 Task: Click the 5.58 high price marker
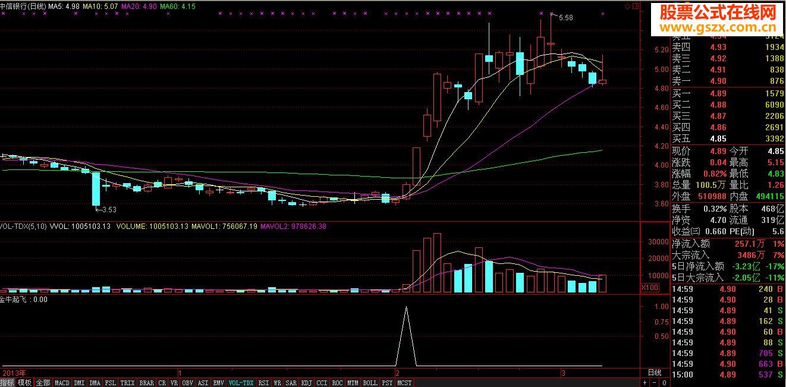point(566,18)
